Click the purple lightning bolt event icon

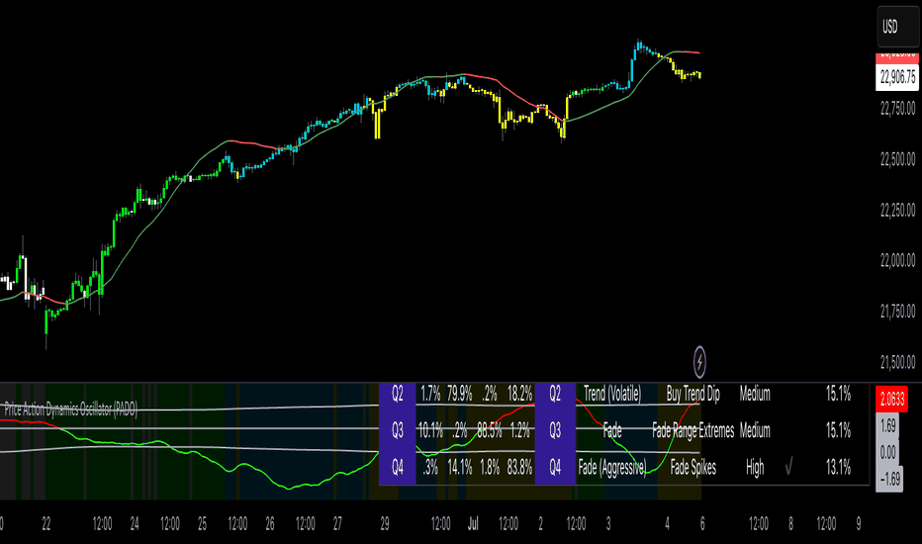pyautogui.click(x=699, y=361)
